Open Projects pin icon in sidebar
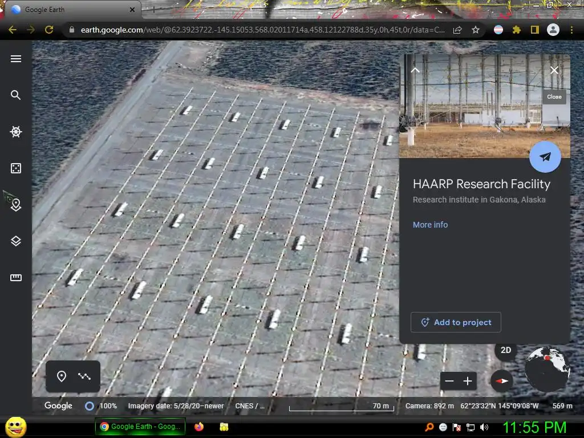 pyautogui.click(x=15, y=205)
